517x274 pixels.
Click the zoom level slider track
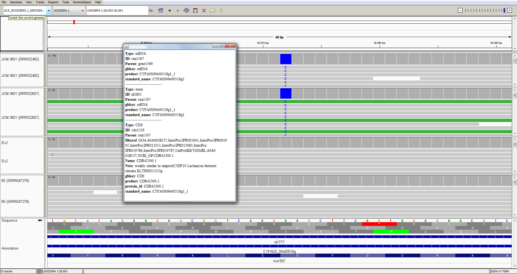click(x=485, y=10)
